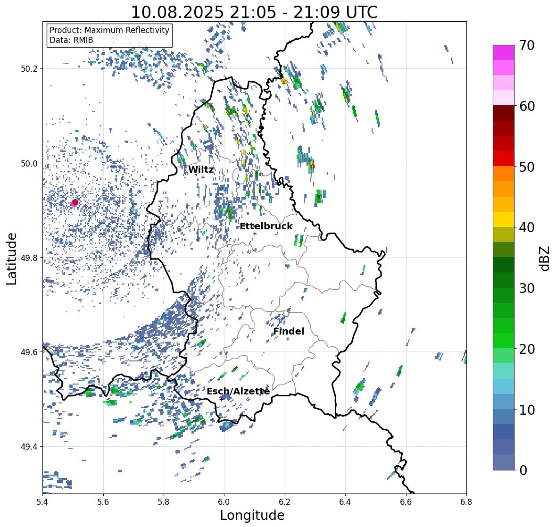
Task: Pick the dark red colorbar segment below 60
Action: [504, 113]
